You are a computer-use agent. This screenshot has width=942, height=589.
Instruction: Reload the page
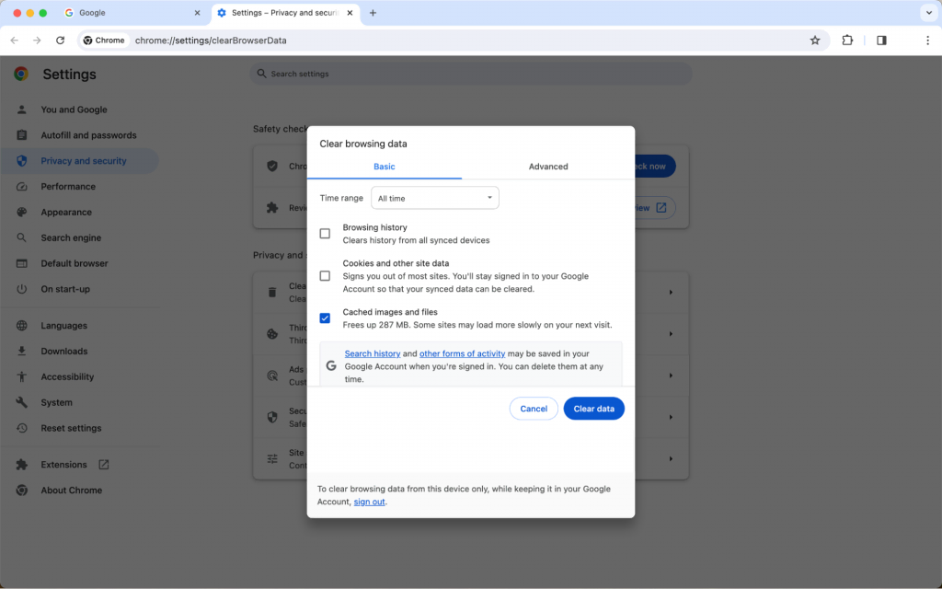[x=60, y=40]
